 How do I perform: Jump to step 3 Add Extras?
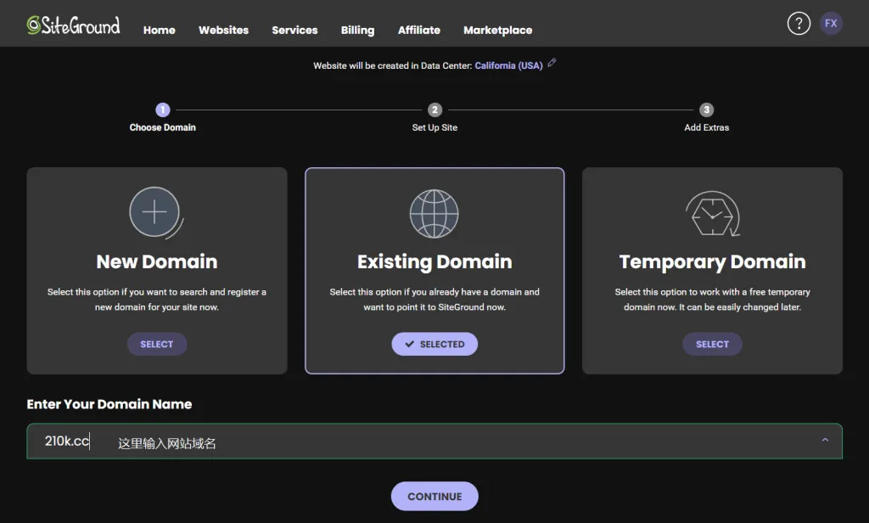[x=706, y=110]
